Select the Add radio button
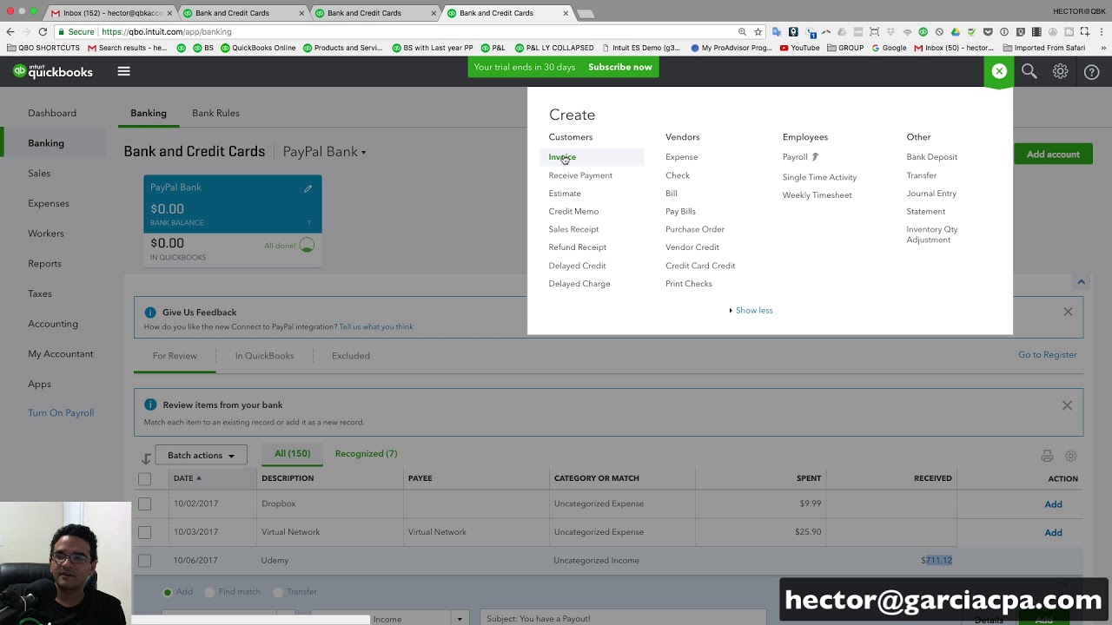Viewport: 1112px width, 625px height. 168,592
